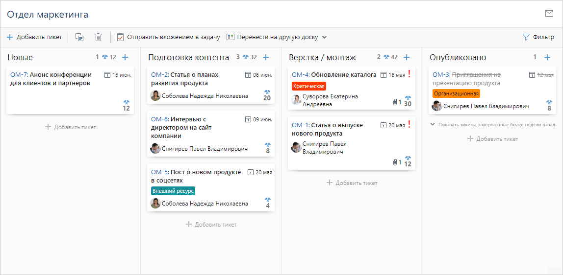Click overdue exclamation mark on ОМ-1 card

(409, 124)
